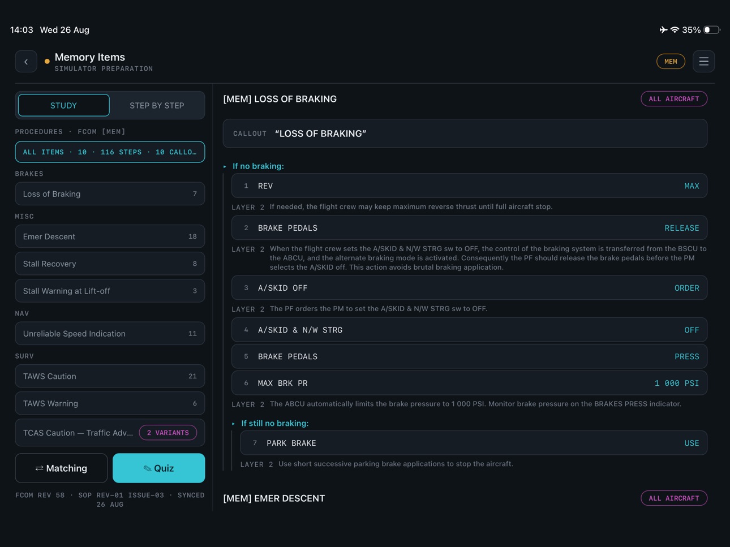This screenshot has height=547, width=730.
Task: Tap the Memory Items title
Action: (89, 57)
